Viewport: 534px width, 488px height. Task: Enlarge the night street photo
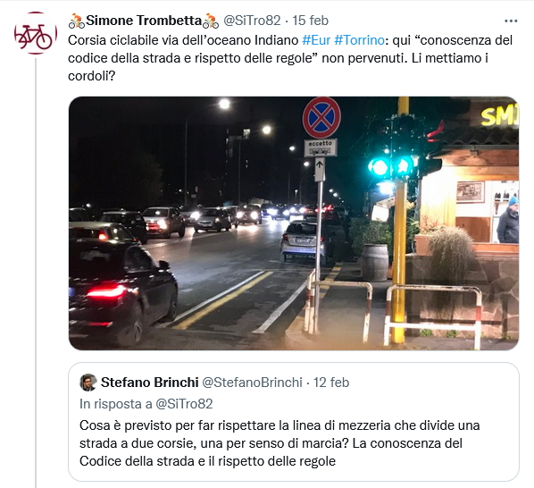[x=294, y=223]
